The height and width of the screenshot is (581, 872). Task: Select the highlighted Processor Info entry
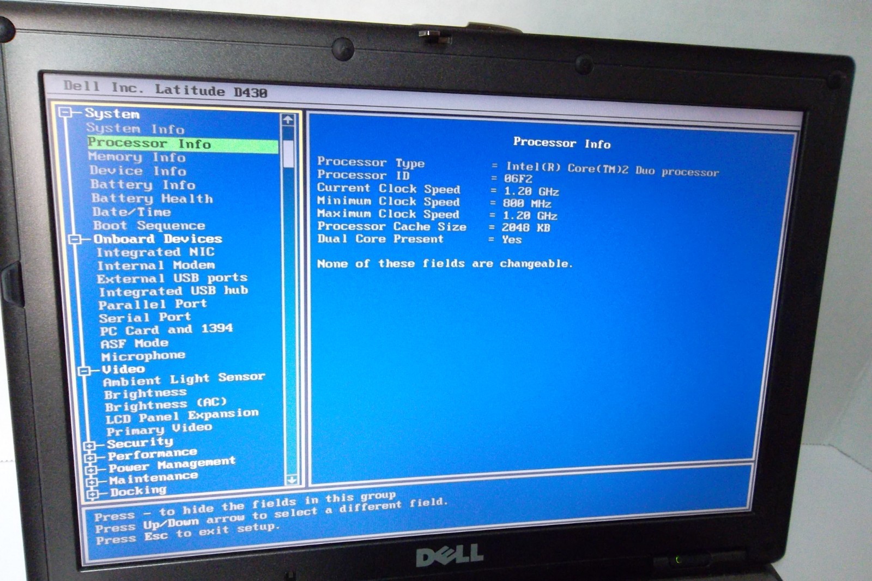coord(183,143)
